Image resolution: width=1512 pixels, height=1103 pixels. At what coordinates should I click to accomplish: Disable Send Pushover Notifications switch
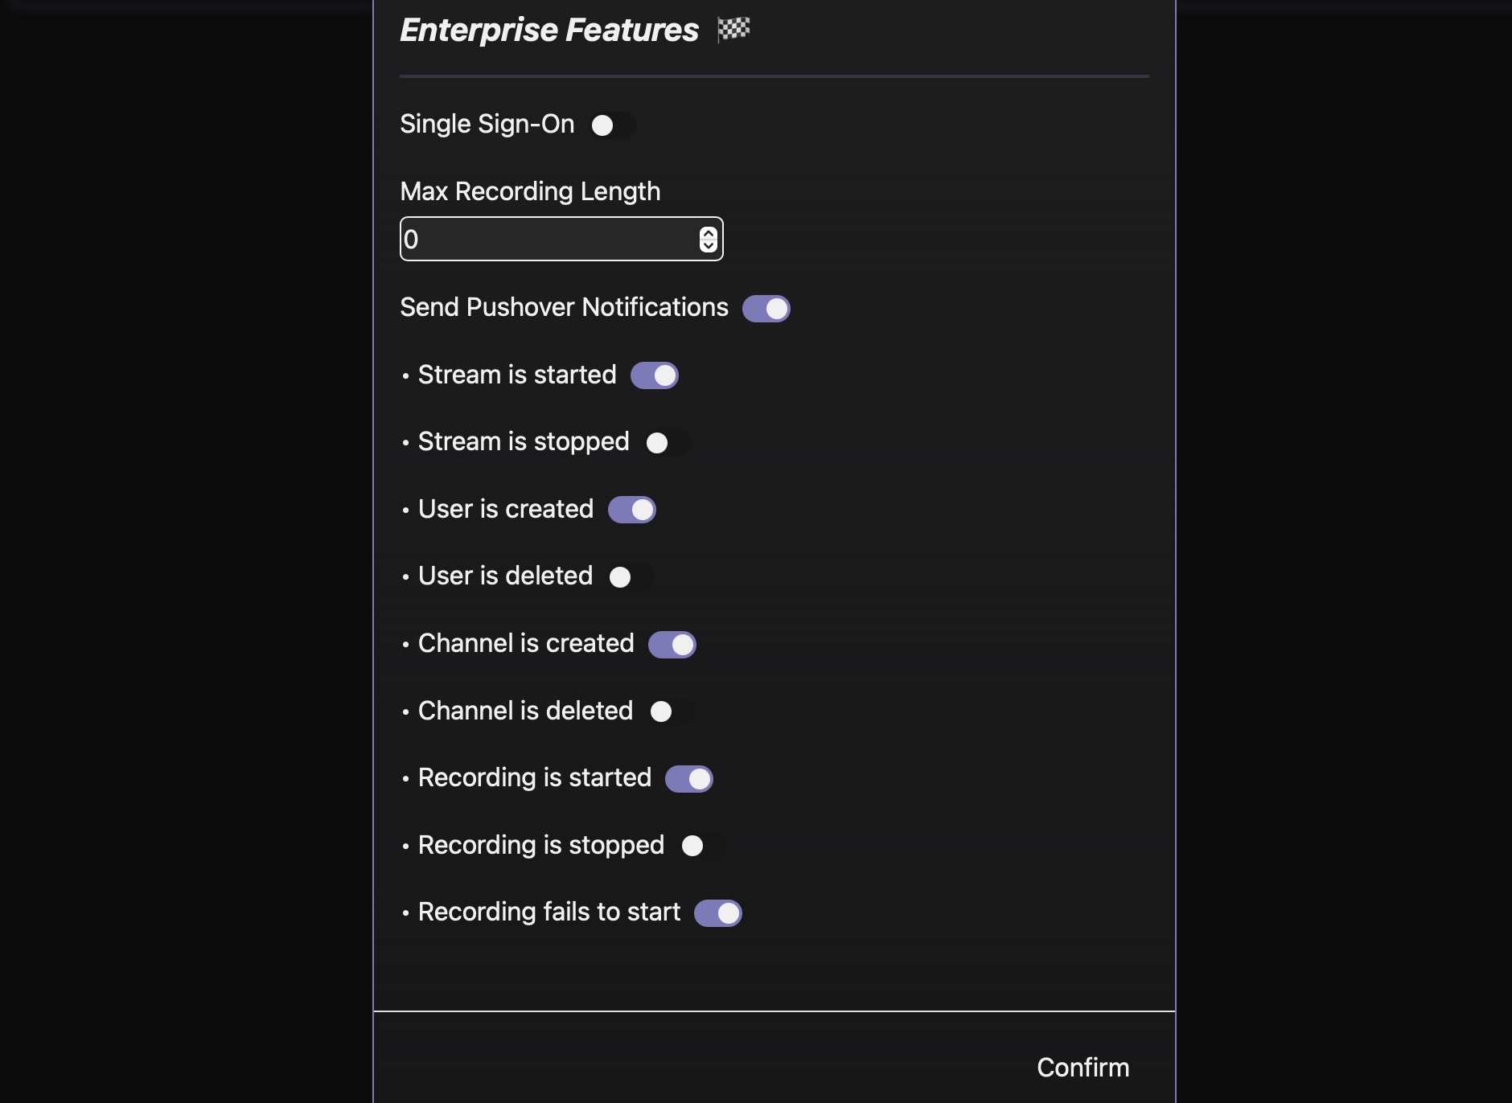(766, 309)
